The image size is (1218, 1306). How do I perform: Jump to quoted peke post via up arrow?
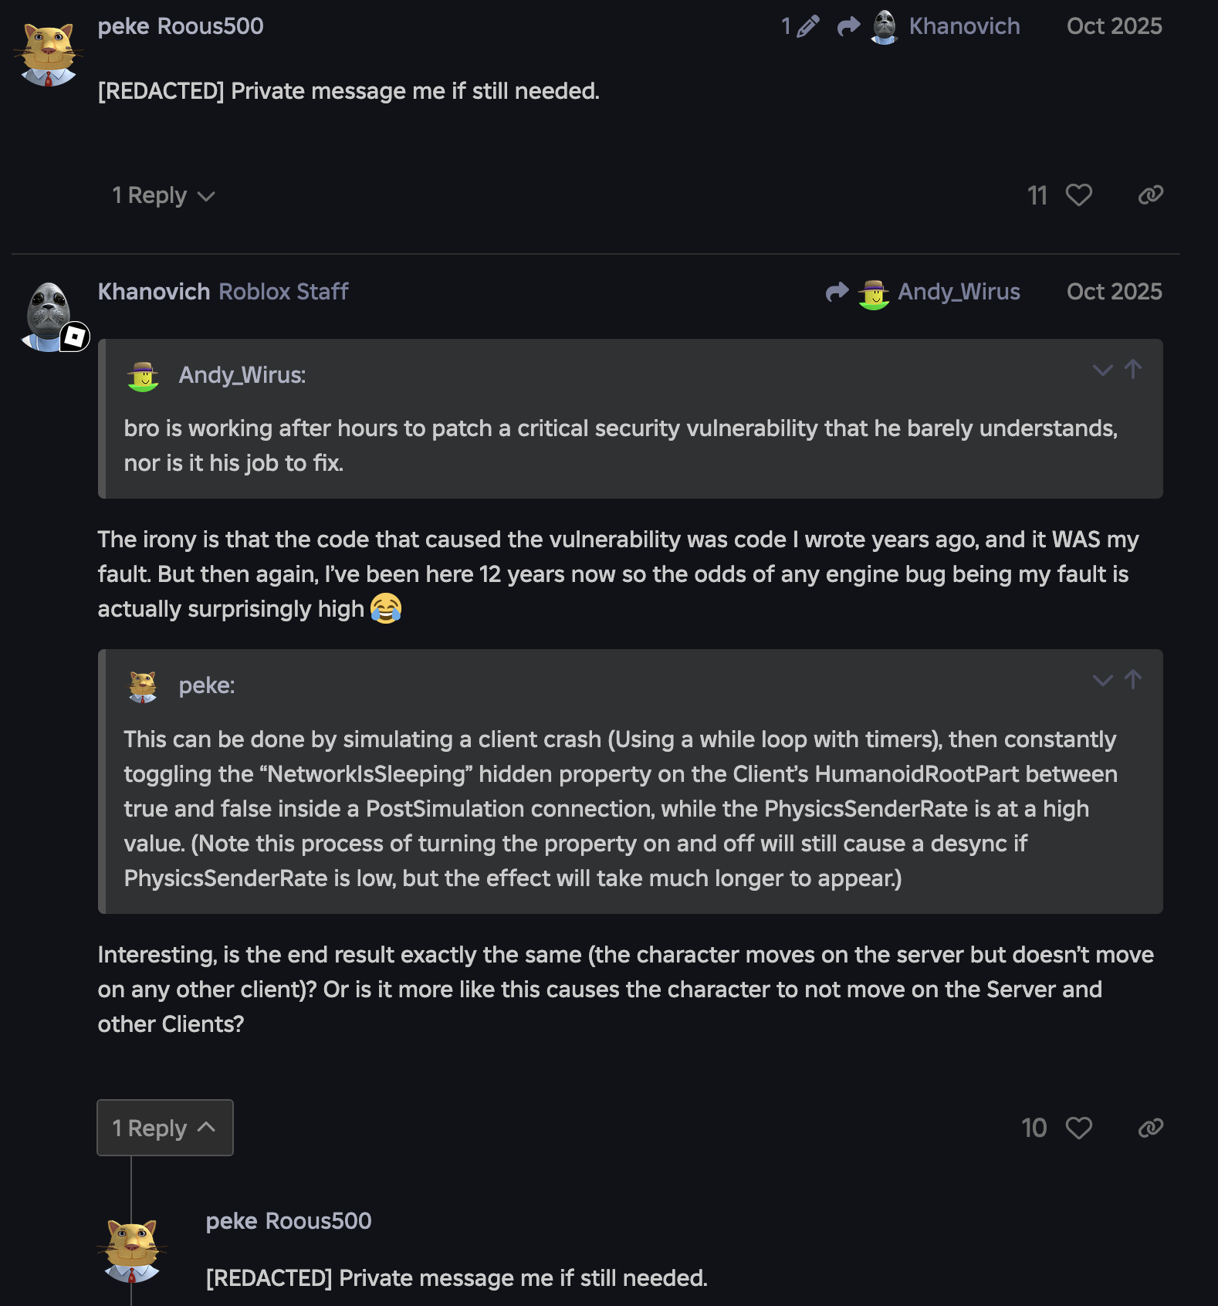[x=1133, y=680]
